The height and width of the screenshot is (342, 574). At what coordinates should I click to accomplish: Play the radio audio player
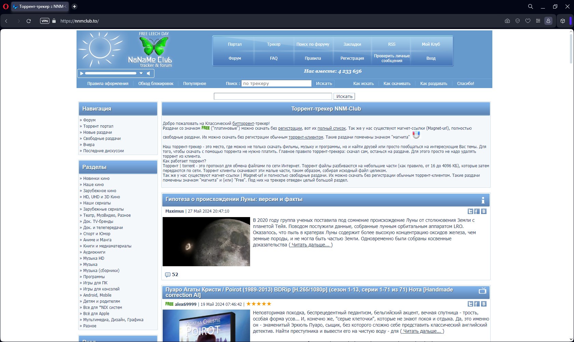click(81, 73)
